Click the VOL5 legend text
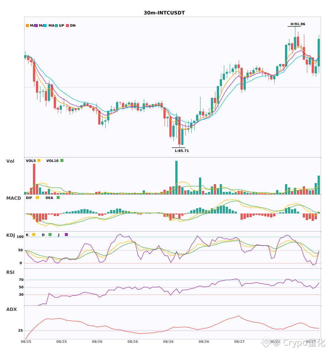 pos(31,161)
